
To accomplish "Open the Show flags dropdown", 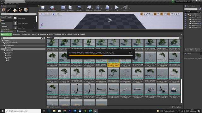I will tap(60, 14).
